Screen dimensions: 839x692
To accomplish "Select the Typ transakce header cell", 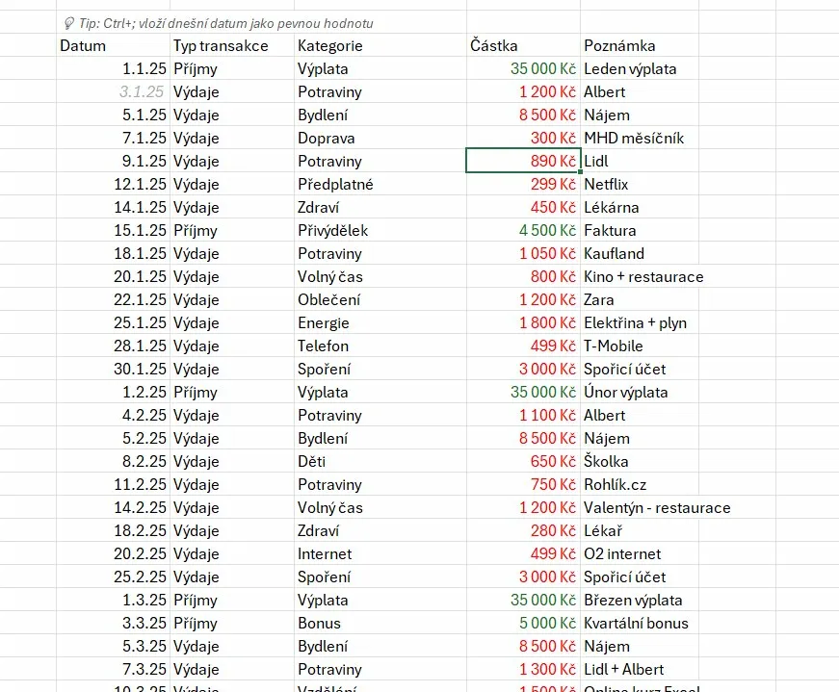I will point(232,45).
